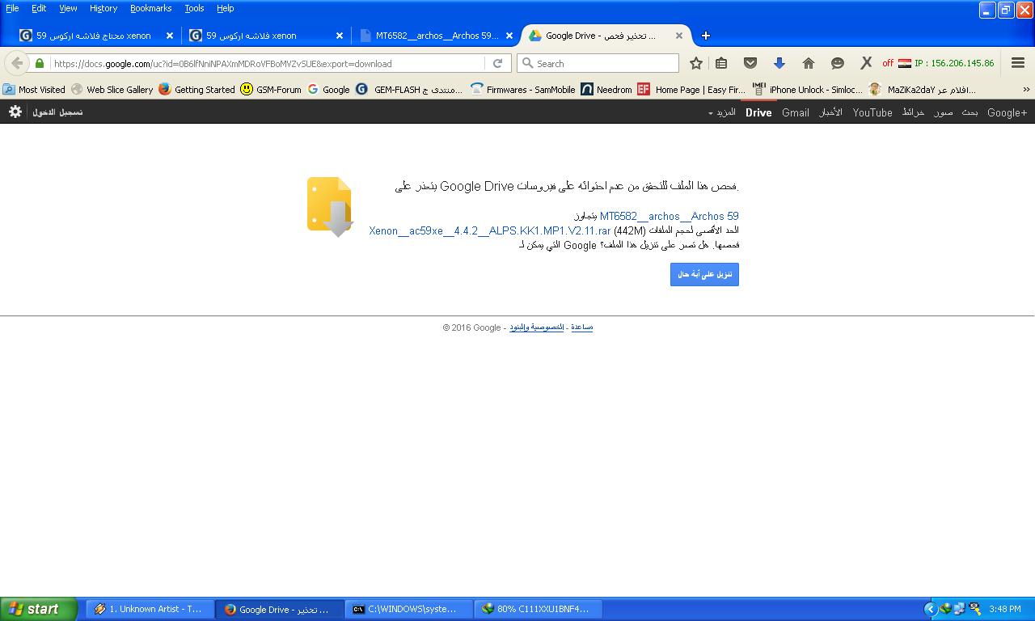This screenshot has height=621, width=1035.
Task: Open the Firefox hamburger menu
Action: [1018, 63]
